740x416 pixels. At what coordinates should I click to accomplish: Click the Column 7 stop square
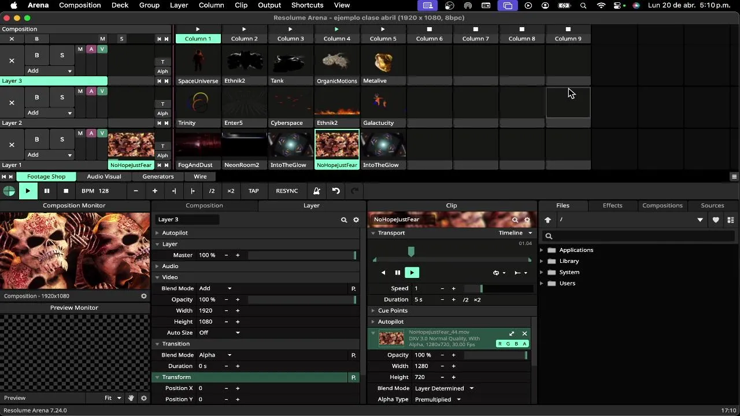(x=475, y=29)
